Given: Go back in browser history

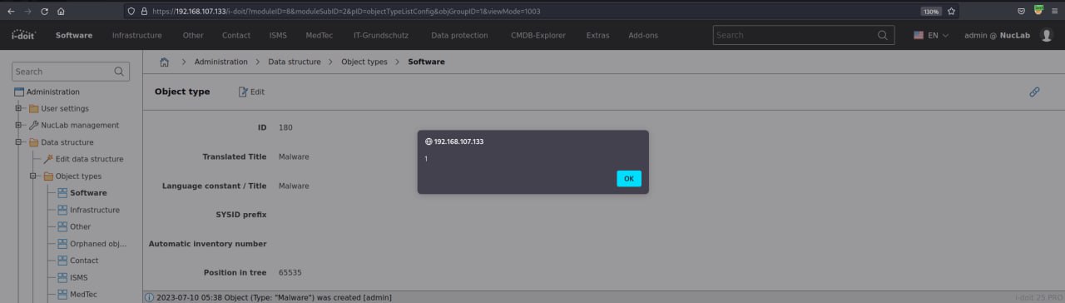Looking at the screenshot, I should click(x=11, y=12).
